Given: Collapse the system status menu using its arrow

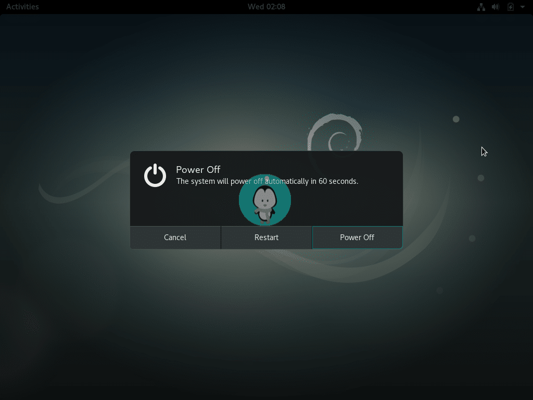Looking at the screenshot, I should [x=522, y=7].
